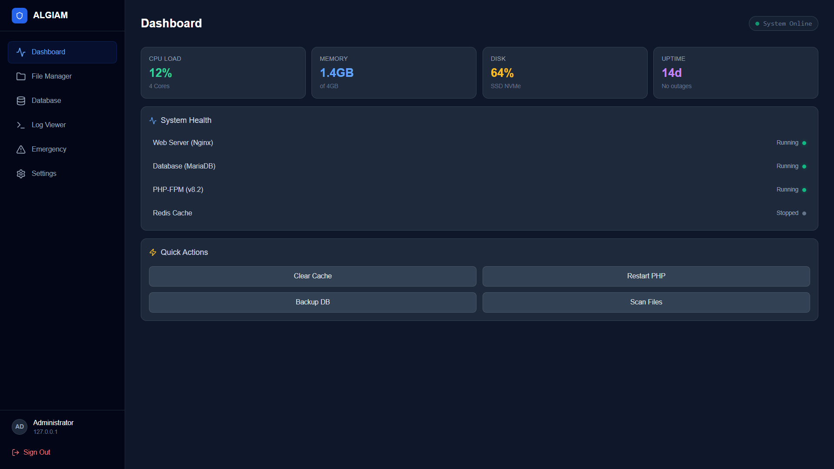Click the Emergency warning triangle icon

(21, 149)
